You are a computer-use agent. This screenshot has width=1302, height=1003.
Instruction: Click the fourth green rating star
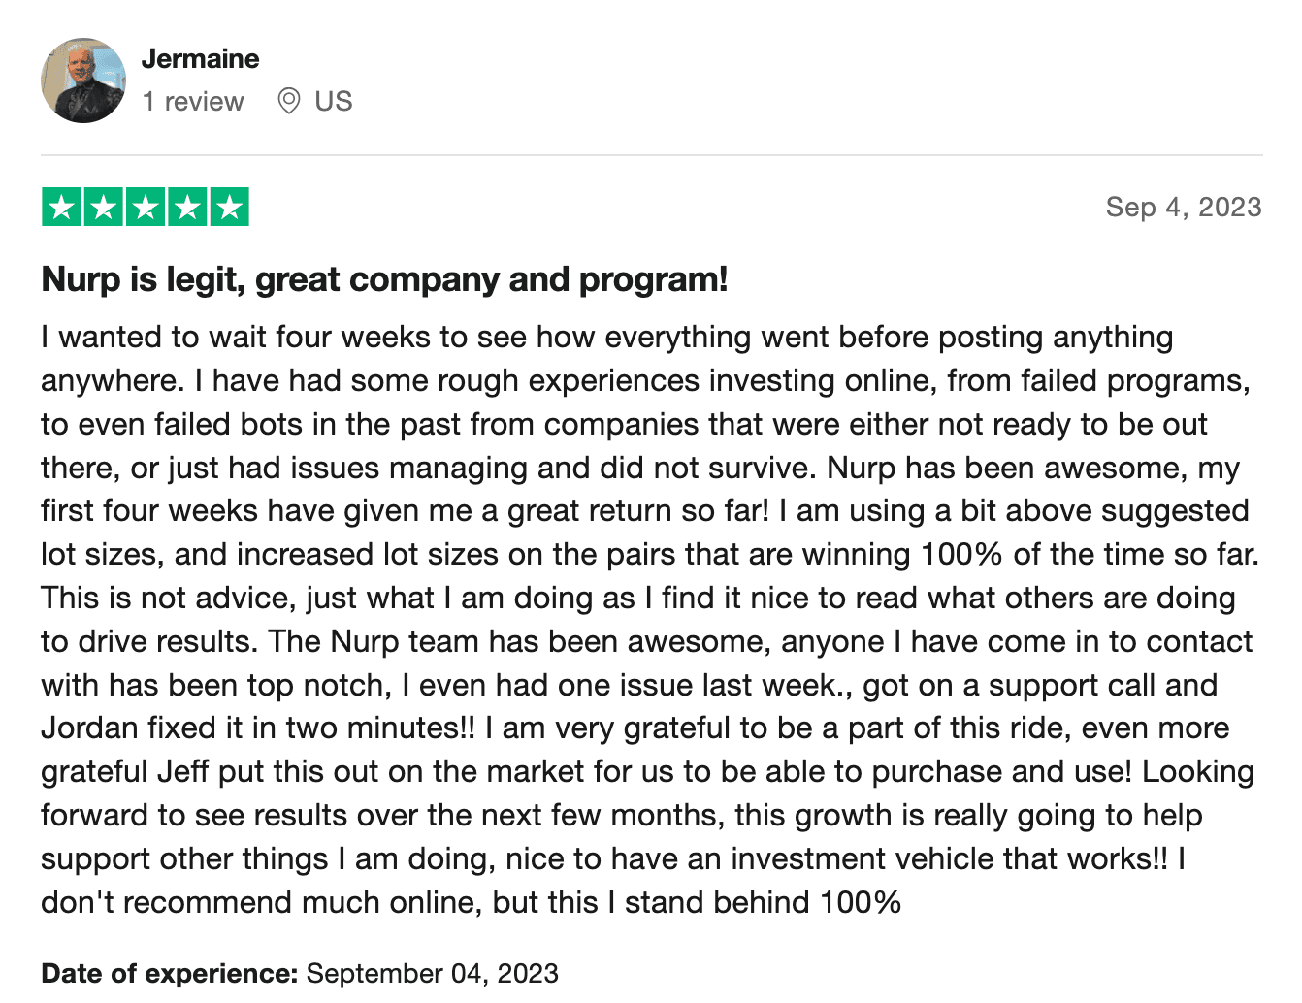click(x=187, y=207)
